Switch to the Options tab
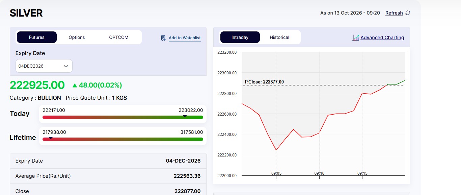Image resolution: width=461 pixels, height=195 pixels. point(77,37)
